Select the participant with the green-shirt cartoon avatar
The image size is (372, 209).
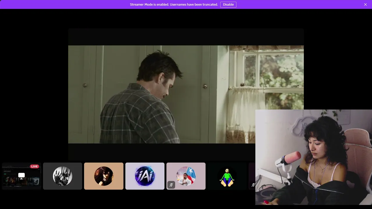(227, 176)
